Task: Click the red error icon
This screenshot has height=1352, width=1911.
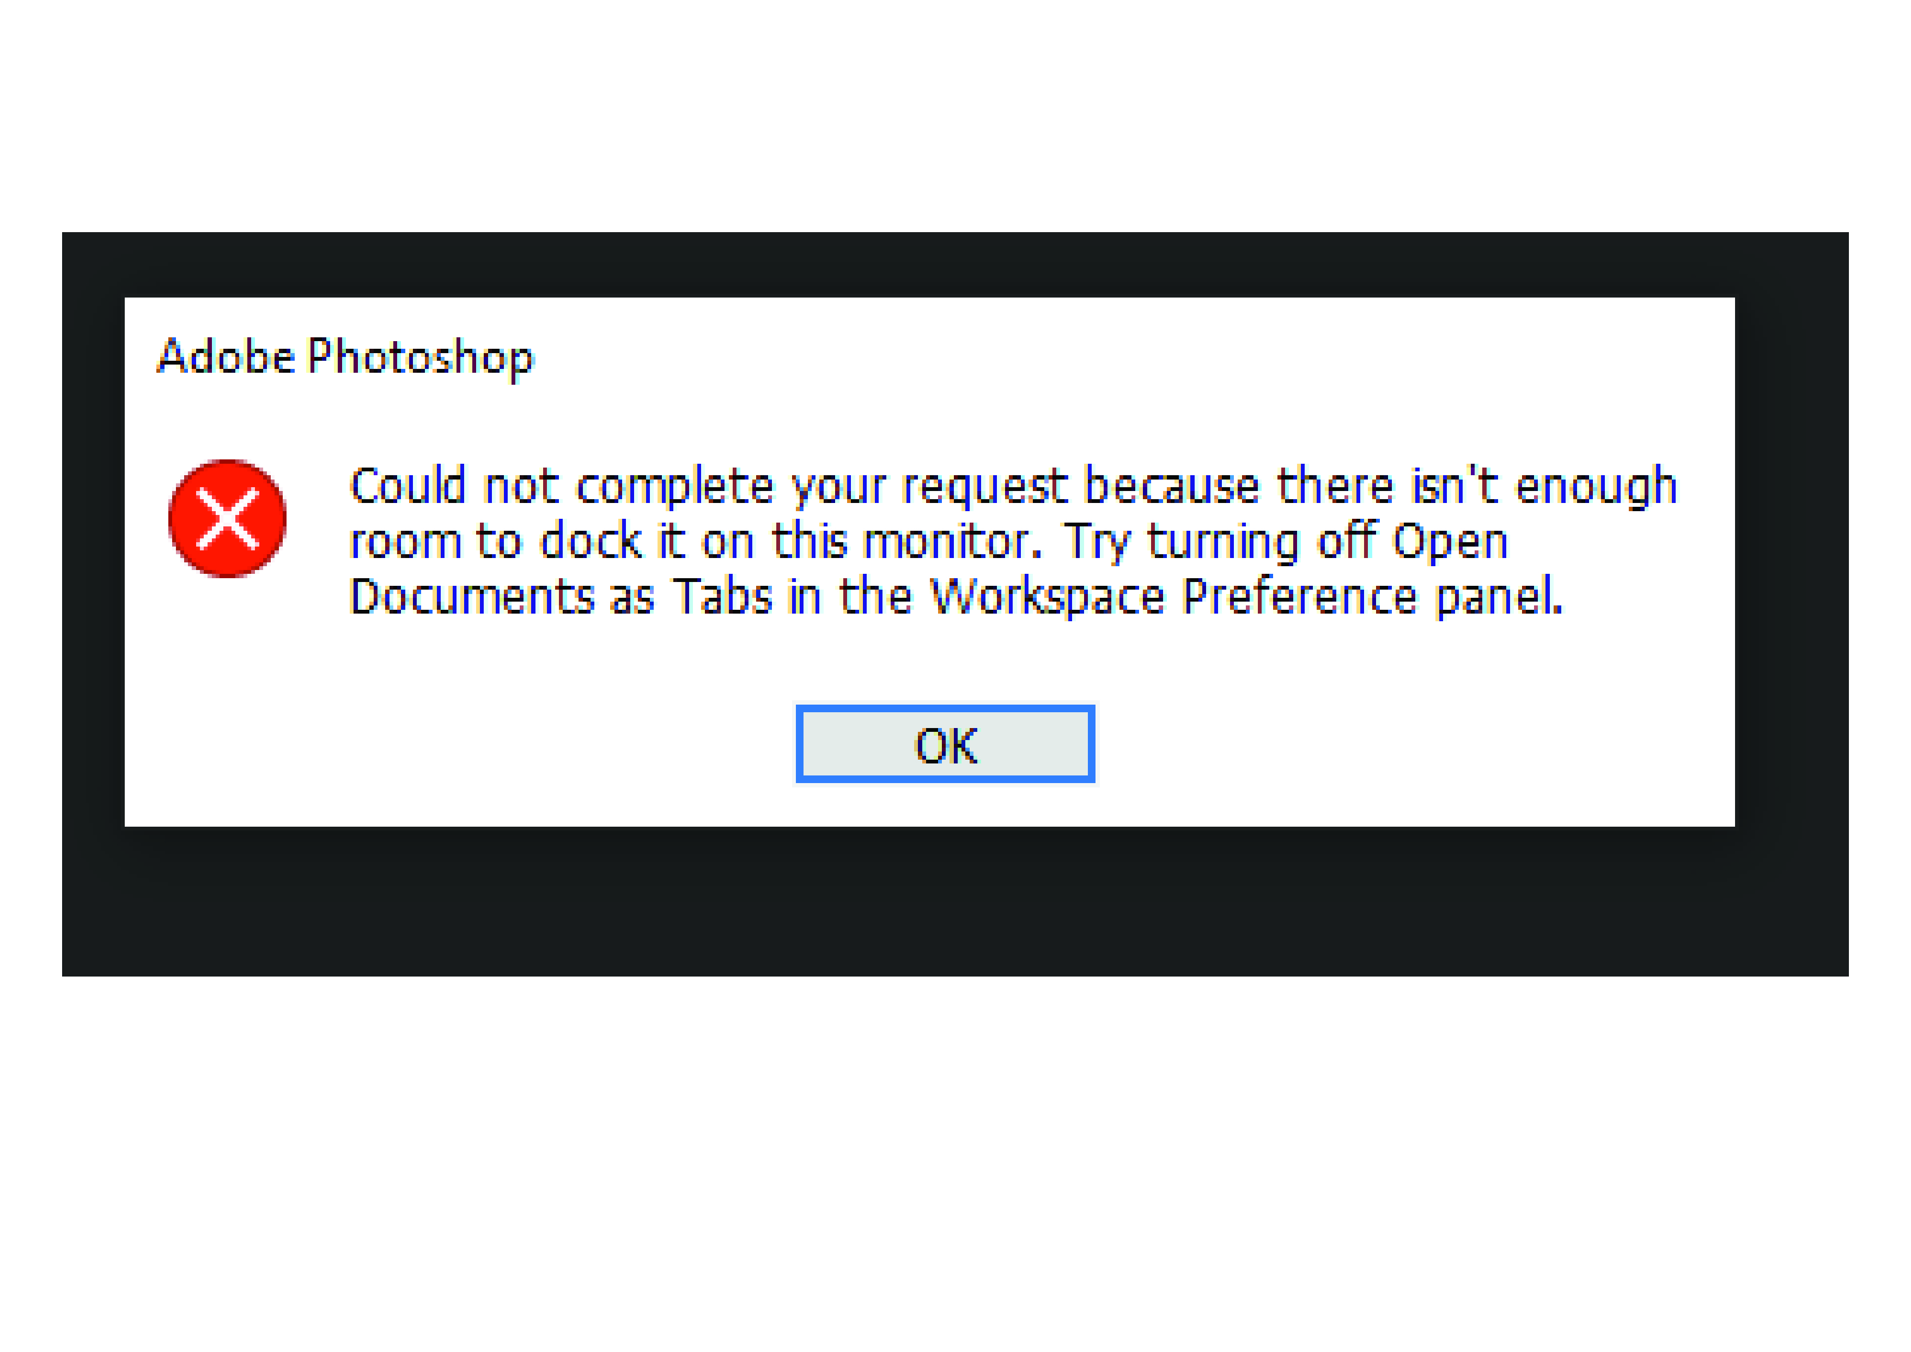Action: (227, 518)
